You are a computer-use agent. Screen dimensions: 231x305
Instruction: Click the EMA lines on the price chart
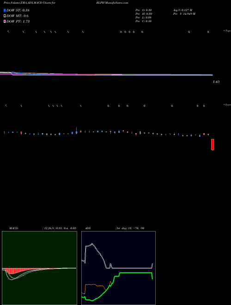(106, 74)
